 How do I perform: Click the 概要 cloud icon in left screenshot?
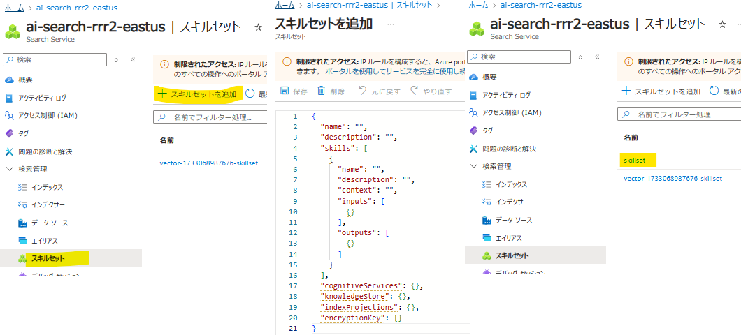coord(10,80)
